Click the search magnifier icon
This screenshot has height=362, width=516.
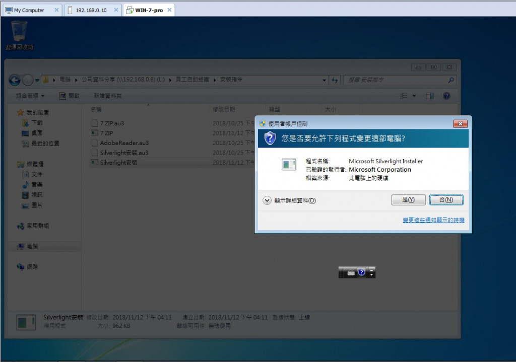pos(451,80)
